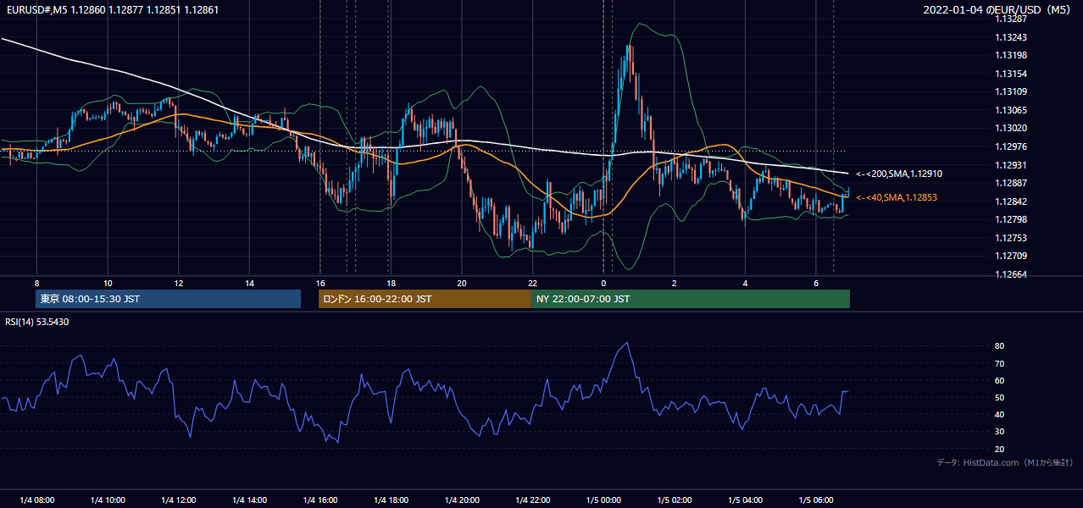Click hour label 14 under price chart

click(x=249, y=283)
